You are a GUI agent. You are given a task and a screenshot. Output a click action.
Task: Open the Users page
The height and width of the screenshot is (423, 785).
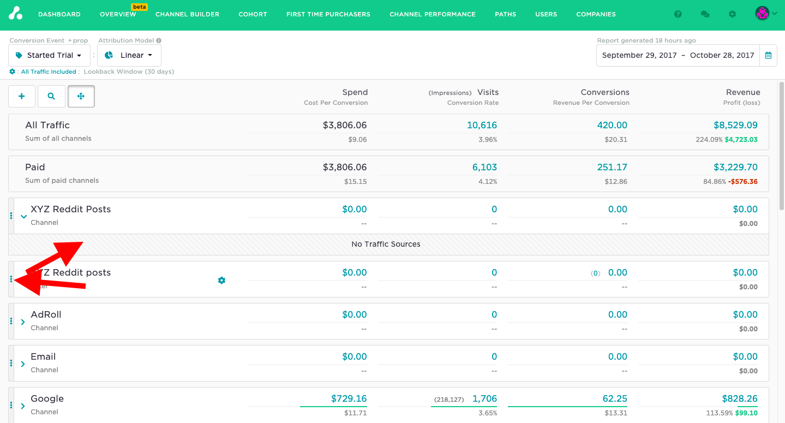pyautogui.click(x=546, y=14)
